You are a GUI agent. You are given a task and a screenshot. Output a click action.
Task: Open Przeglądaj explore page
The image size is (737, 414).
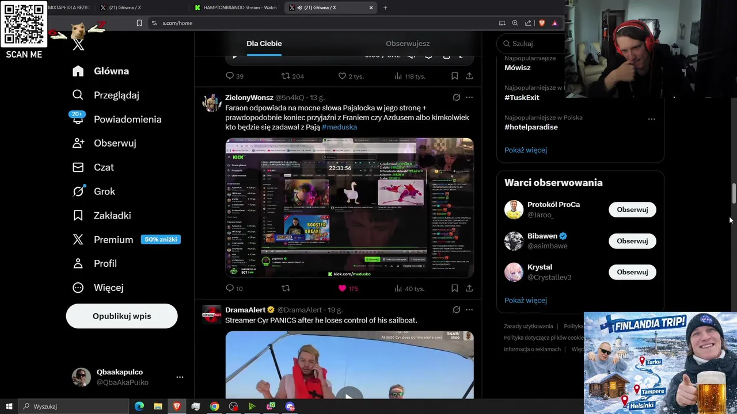106,95
